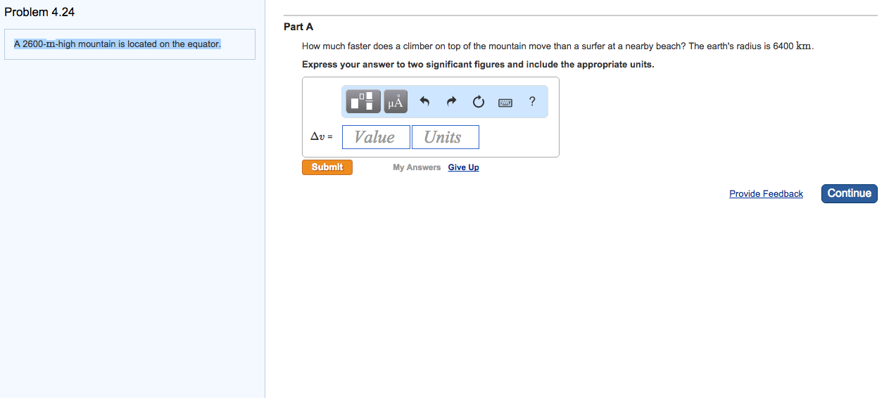This screenshot has height=398, width=896.
Task: Open the templates fraction tool icon
Action: 363,102
